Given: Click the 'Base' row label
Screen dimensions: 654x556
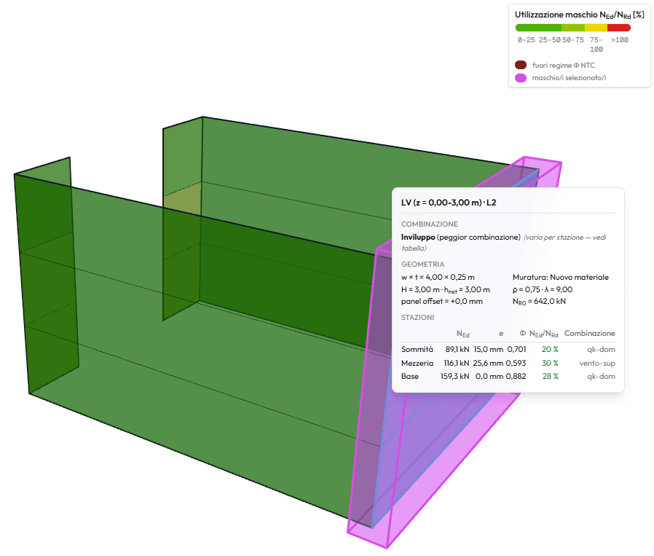Looking at the screenshot, I should (410, 377).
